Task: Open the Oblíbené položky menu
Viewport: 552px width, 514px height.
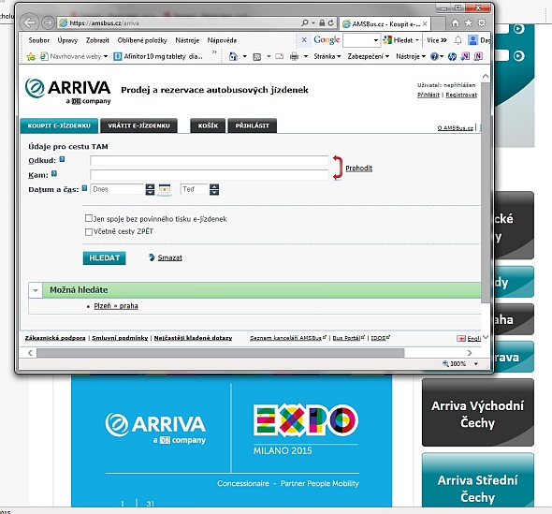Action: coord(142,40)
